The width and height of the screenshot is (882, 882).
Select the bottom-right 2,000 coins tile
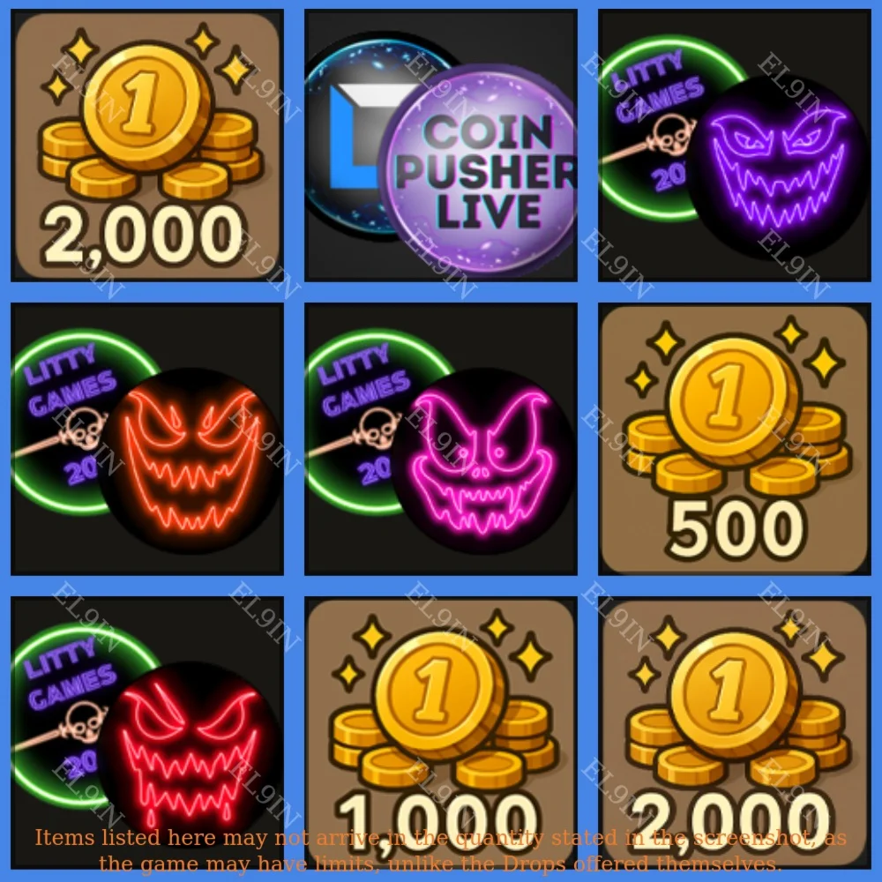coord(734,733)
